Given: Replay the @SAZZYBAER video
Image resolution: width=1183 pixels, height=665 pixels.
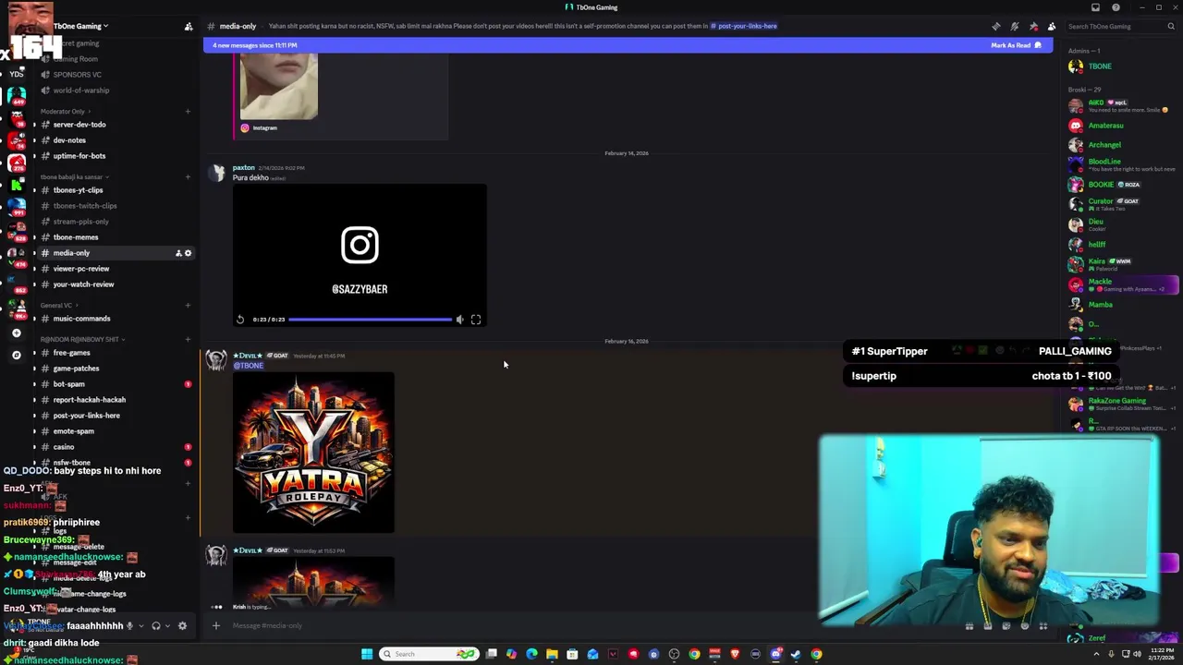Looking at the screenshot, I should pyautogui.click(x=240, y=320).
